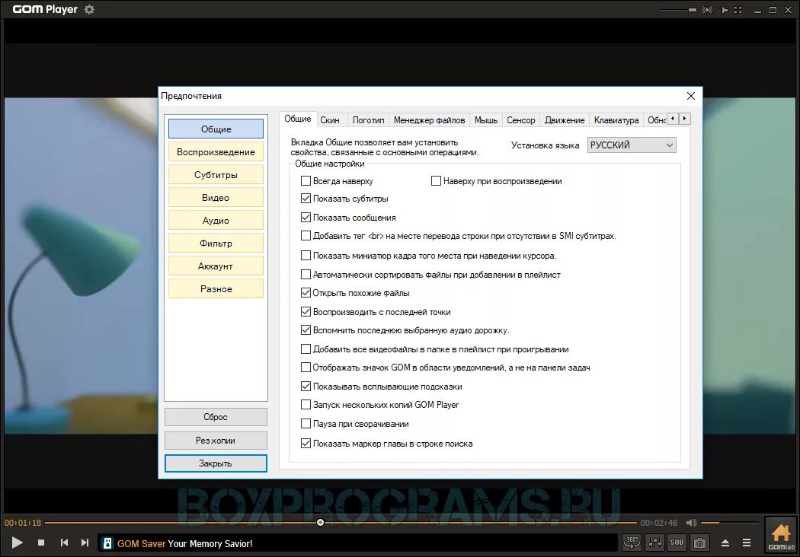This screenshot has width=800, height=557.
Task: Open GOM Player settings gear icon
Action: click(89, 9)
